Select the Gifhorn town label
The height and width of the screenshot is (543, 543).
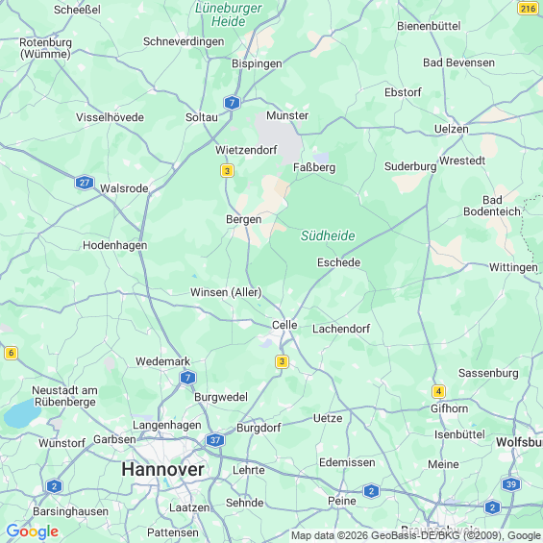(x=449, y=408)
